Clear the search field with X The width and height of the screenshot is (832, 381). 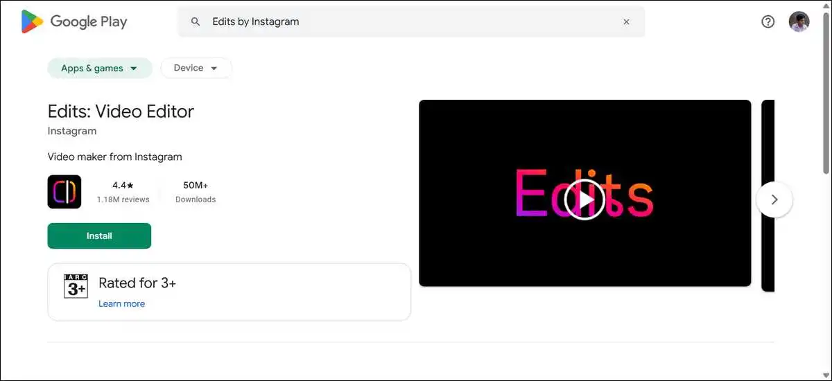point(626,21)
